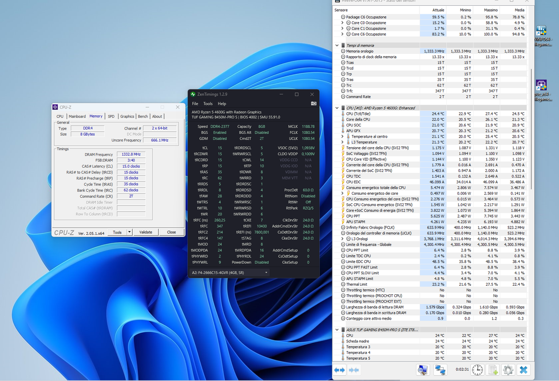Open the HWiNFO remote network monitors icon
This screenshot has height=381, width=559.
440,370
